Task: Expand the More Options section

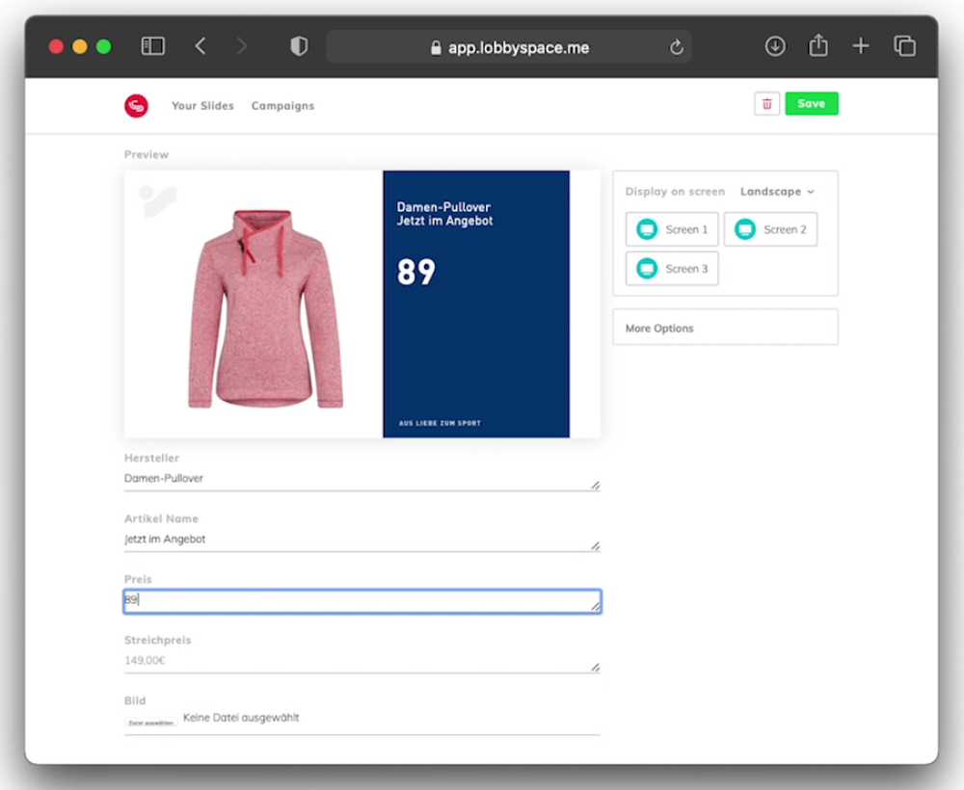Action: coord(659,328)
